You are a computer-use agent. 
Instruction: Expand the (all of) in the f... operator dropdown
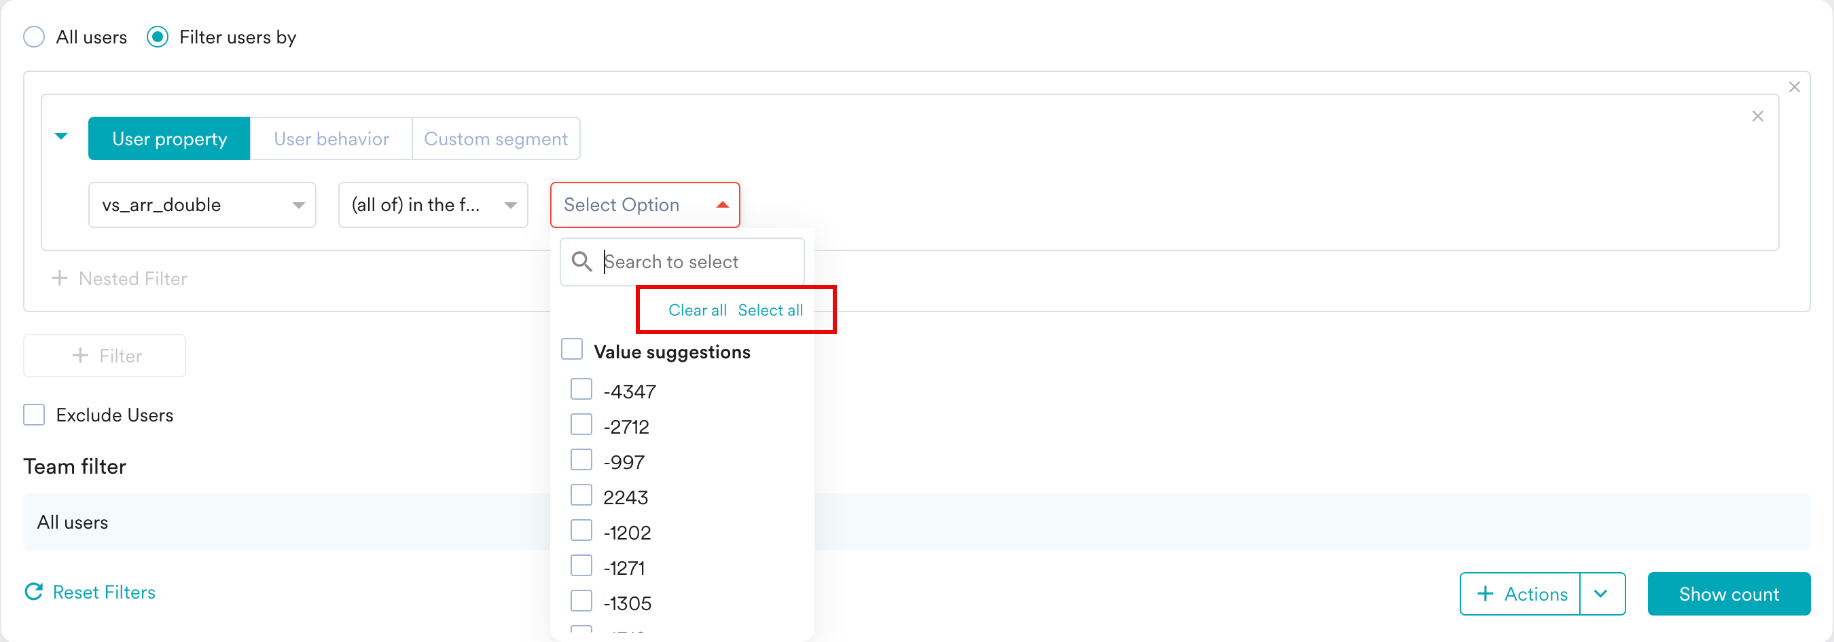(433, 205)
